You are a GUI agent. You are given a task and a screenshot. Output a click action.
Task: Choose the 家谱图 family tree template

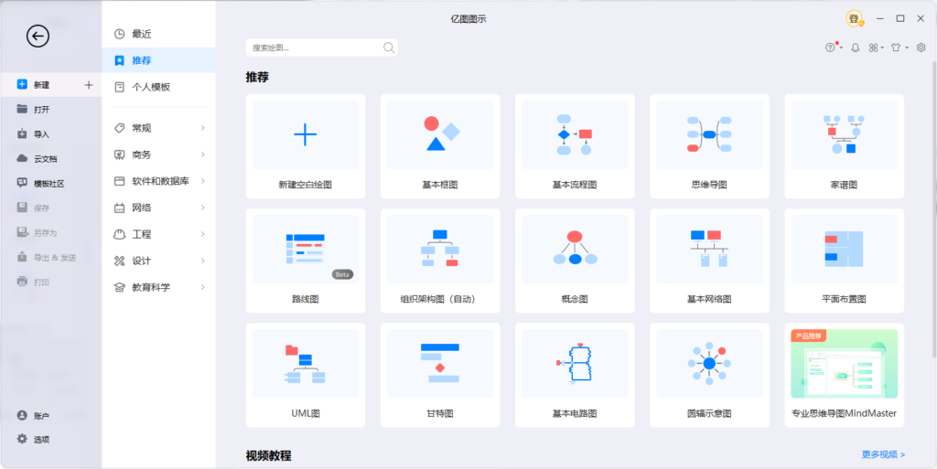point(845,146)
